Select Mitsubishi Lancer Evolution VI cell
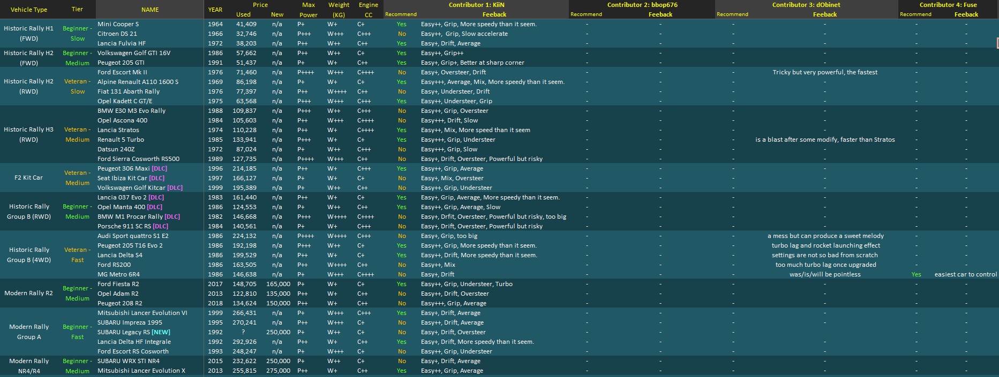999x377 pixels. coord(150,313)
